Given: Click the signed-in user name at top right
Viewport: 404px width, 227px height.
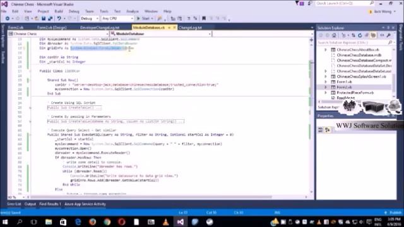Looking at the screenshot, I should [x=383, y=11].
